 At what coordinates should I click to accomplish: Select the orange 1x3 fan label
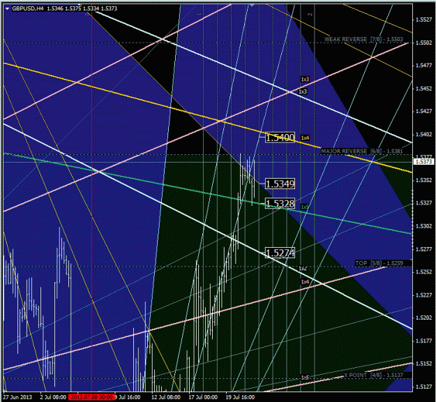click(305, 80)
